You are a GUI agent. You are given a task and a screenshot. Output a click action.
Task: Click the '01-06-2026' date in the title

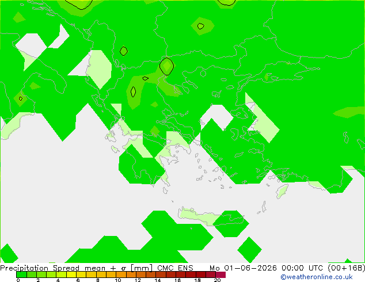coord(250,268)
